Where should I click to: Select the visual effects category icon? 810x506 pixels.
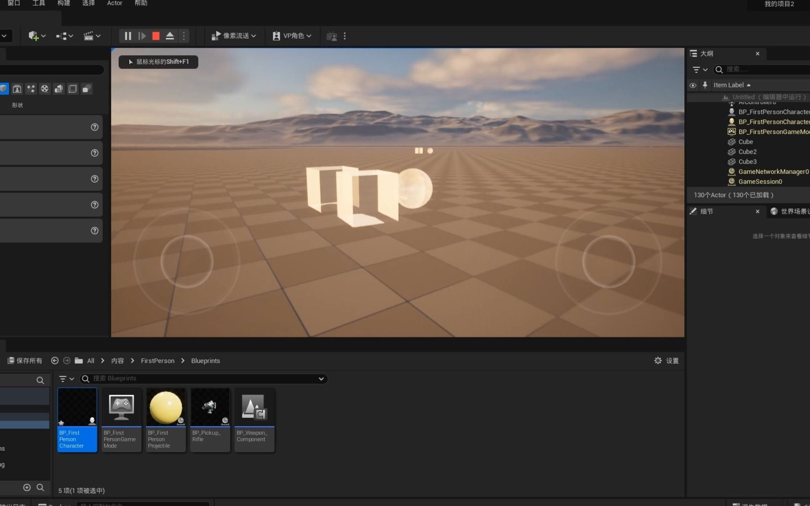point(31,89)
